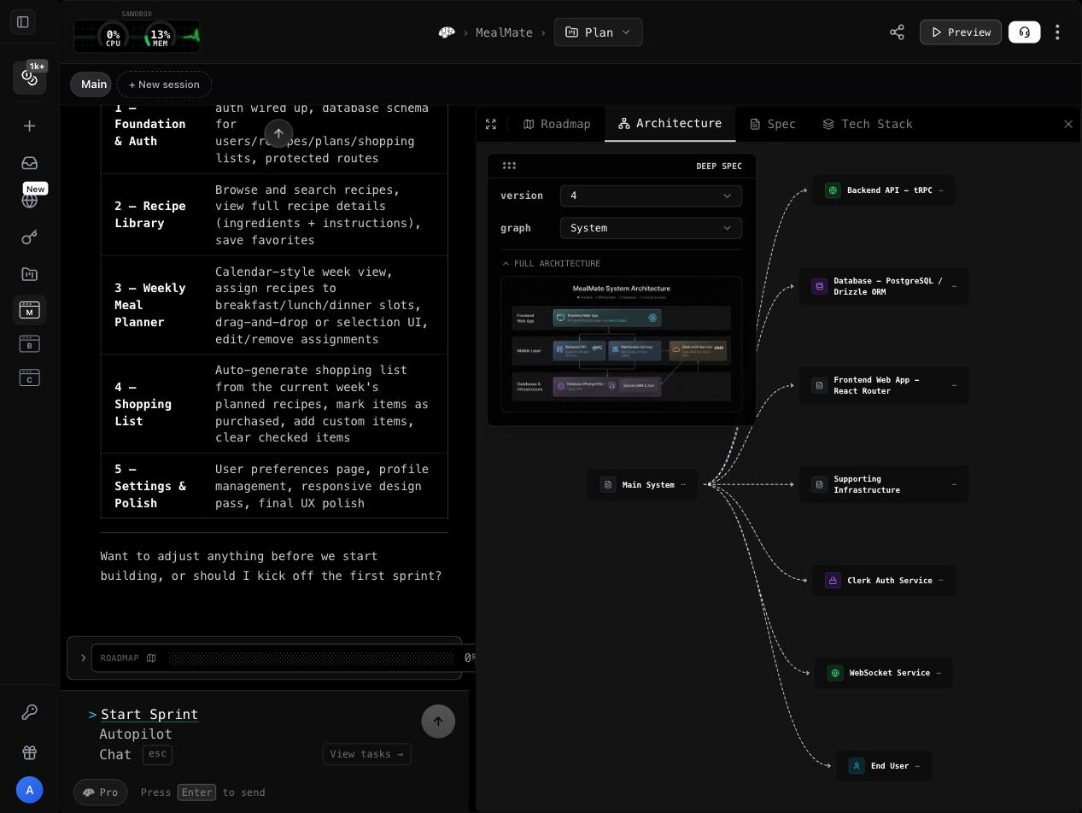
Task: Open the graph dropdown showing System
Action: point(651,228)
